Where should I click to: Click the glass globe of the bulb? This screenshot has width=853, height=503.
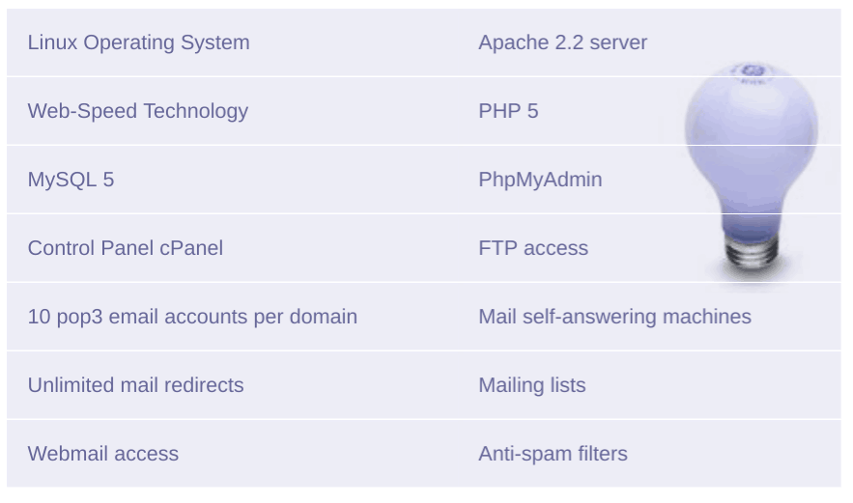pyautogui.click(x=752, y=136)
